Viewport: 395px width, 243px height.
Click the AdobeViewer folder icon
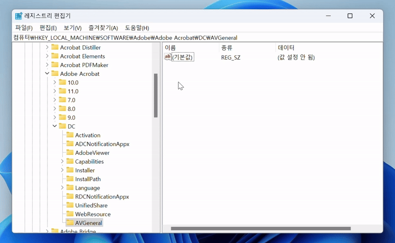[70, 152]
